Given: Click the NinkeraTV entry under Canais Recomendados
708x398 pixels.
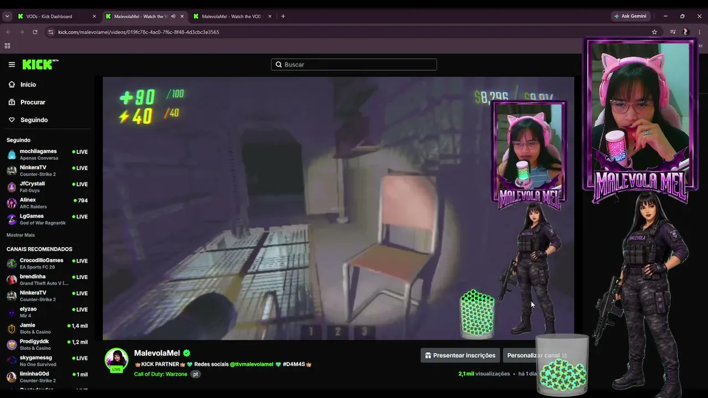Looking at the screenshot, I should pos(47,296).
